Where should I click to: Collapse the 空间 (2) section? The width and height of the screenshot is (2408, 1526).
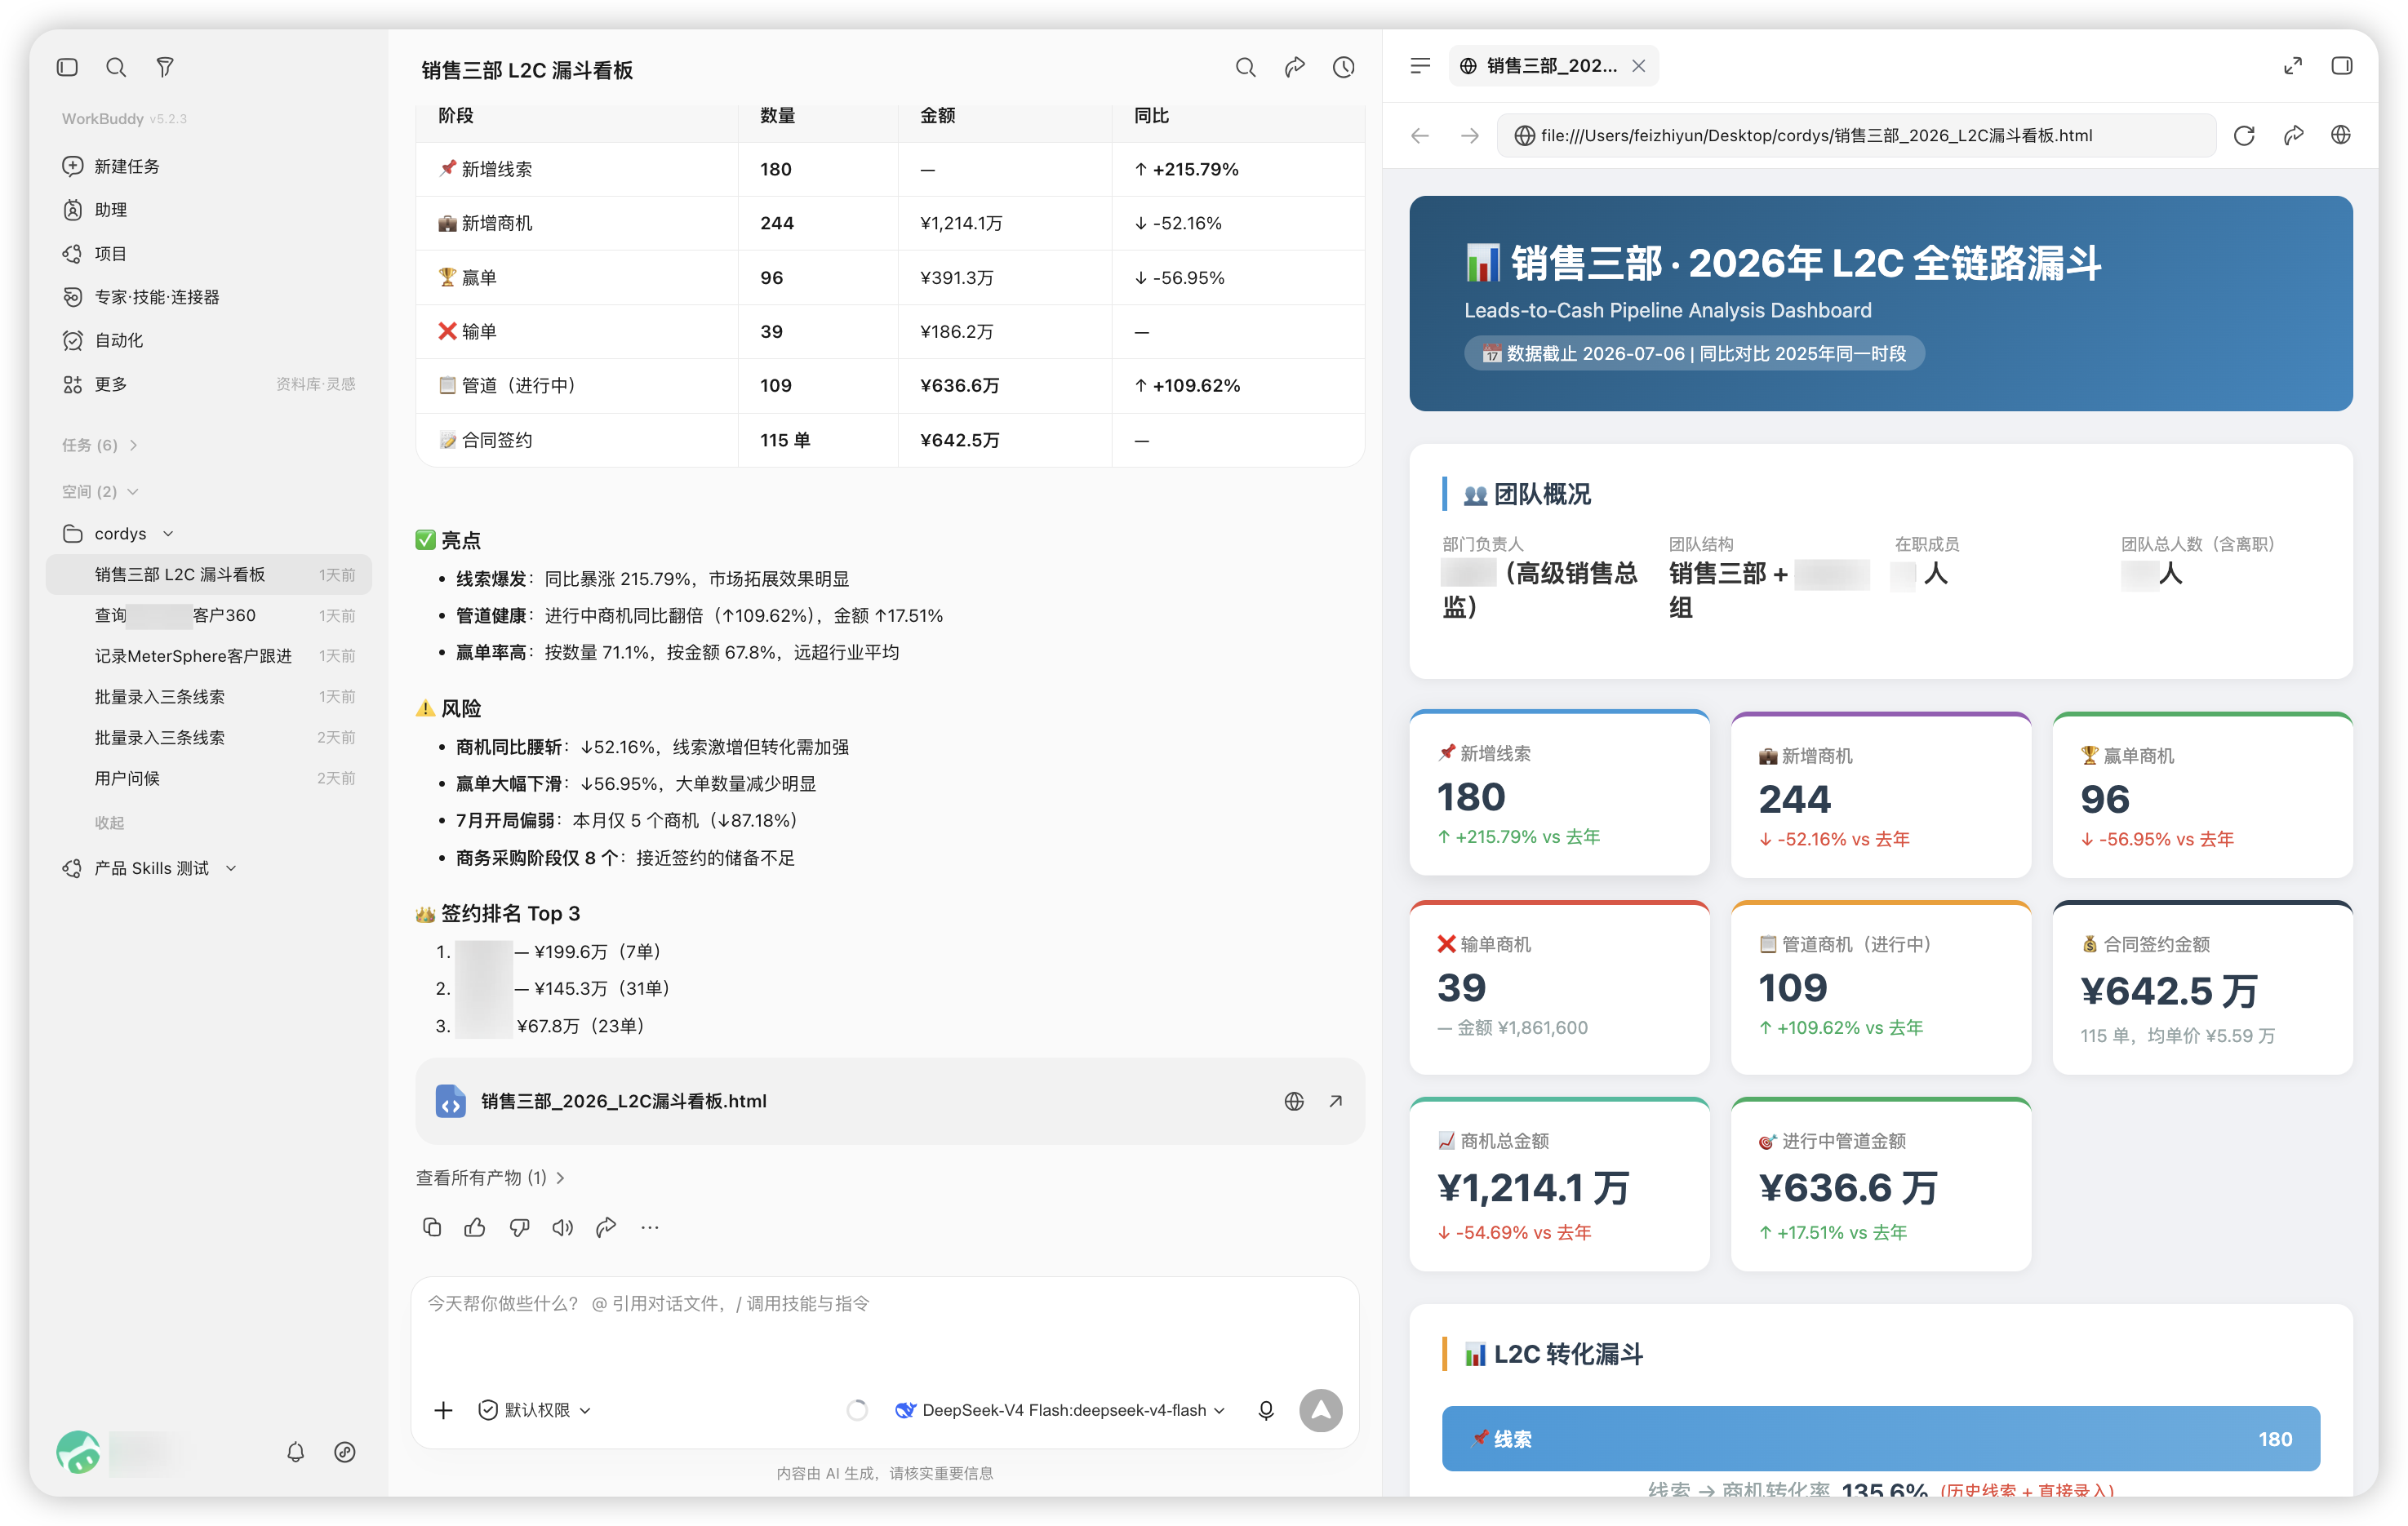[x=100, y=491]
